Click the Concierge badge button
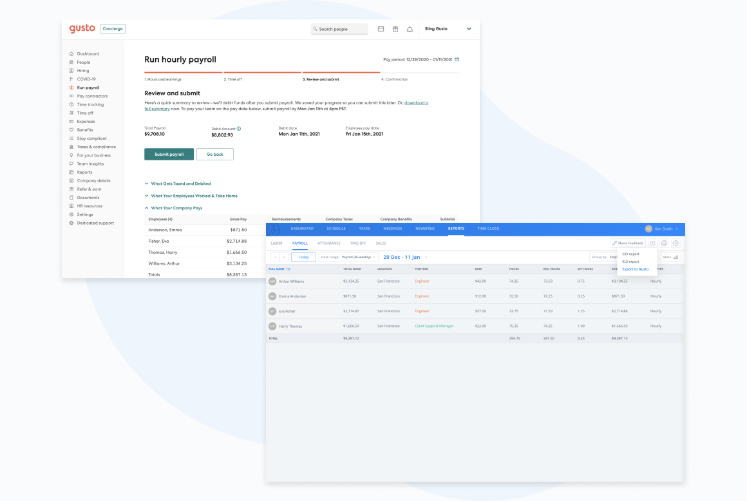The width and height of the screenshot is (747, 501). [x=113, y=29]
